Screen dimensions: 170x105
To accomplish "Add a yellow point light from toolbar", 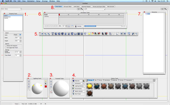I will click(89, 34).
